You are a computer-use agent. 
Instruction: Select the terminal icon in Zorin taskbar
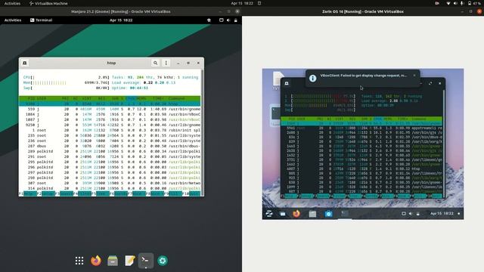[345, 213]
